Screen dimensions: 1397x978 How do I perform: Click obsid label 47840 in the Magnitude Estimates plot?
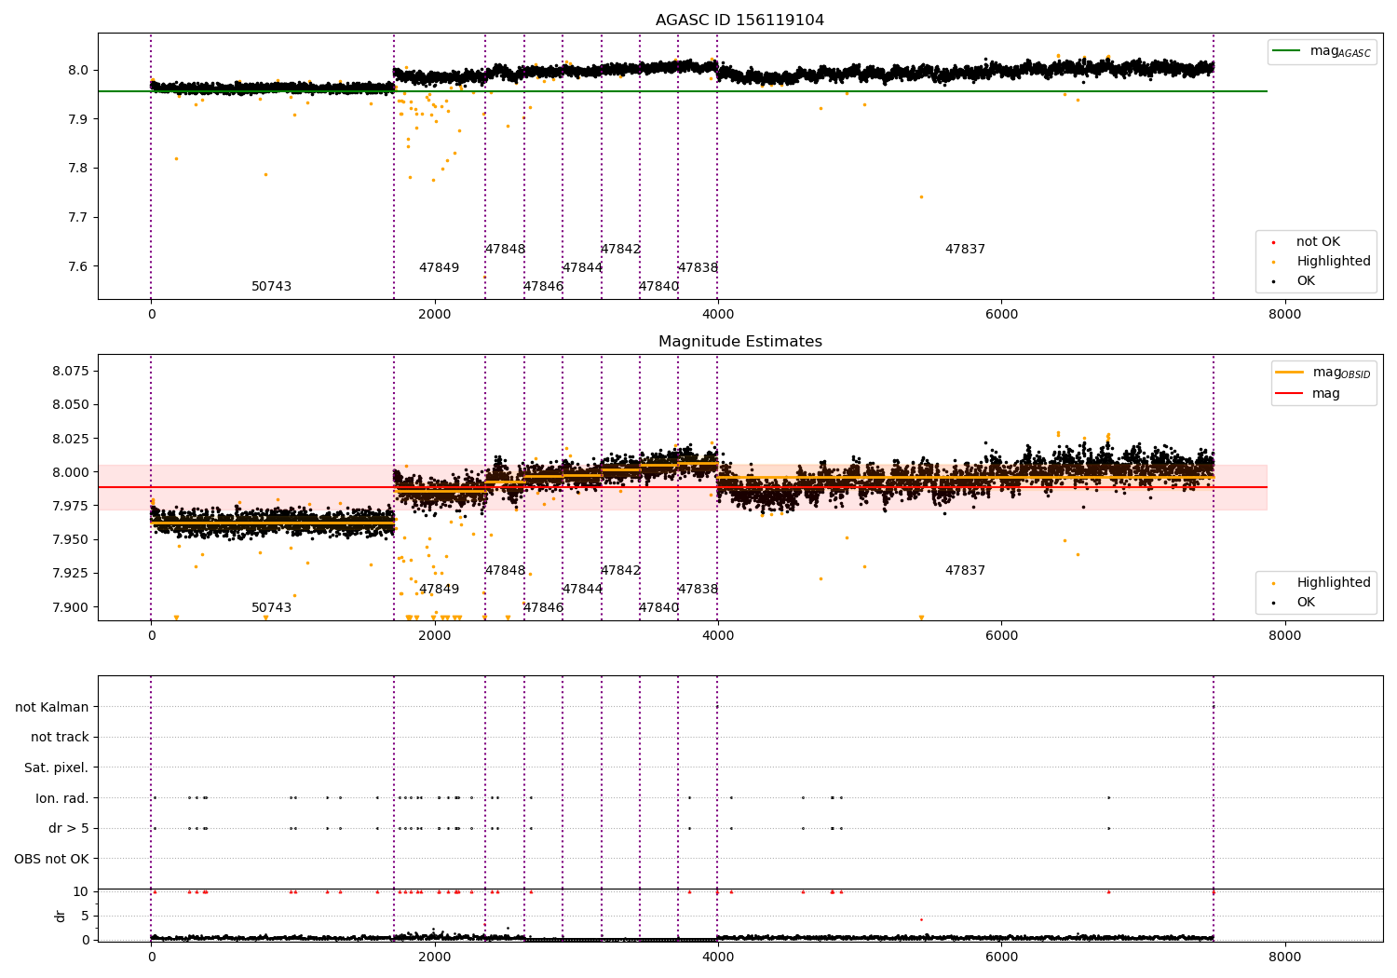coord(658,608)
